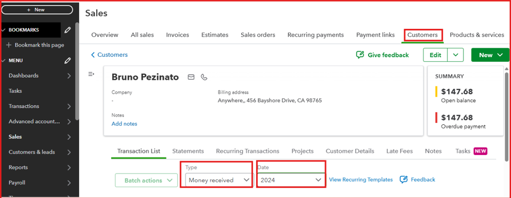Image resolution: width=511 pixels, height=198 pixels.
Task: Click the back chevron before Customers
Action: (x=93, y=55)
